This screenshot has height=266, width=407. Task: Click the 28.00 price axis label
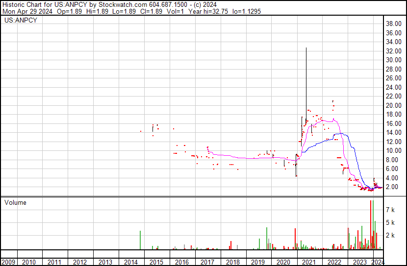tap(394, 69)
